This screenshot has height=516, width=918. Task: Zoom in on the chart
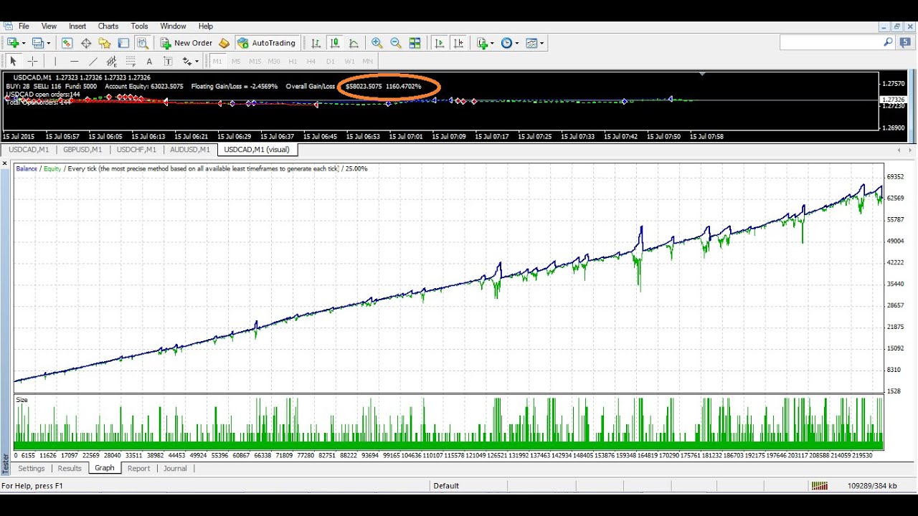click(377, 43)
